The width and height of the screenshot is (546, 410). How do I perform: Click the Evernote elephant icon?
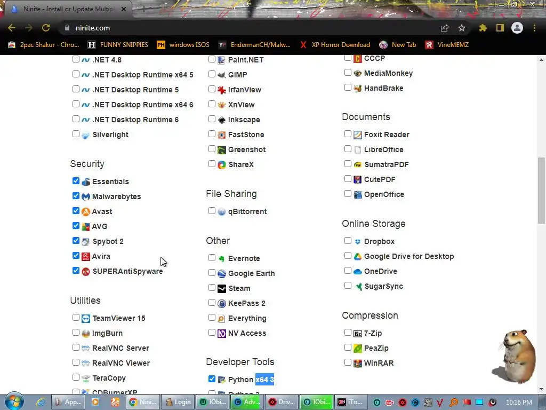[221, 259]
